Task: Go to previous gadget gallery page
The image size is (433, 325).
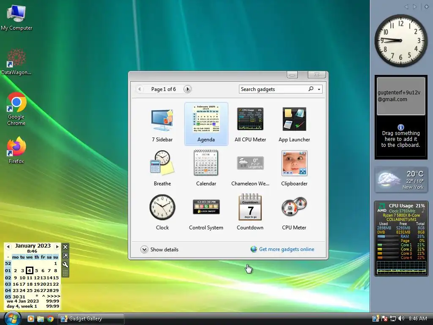Action: coord(140,89)
